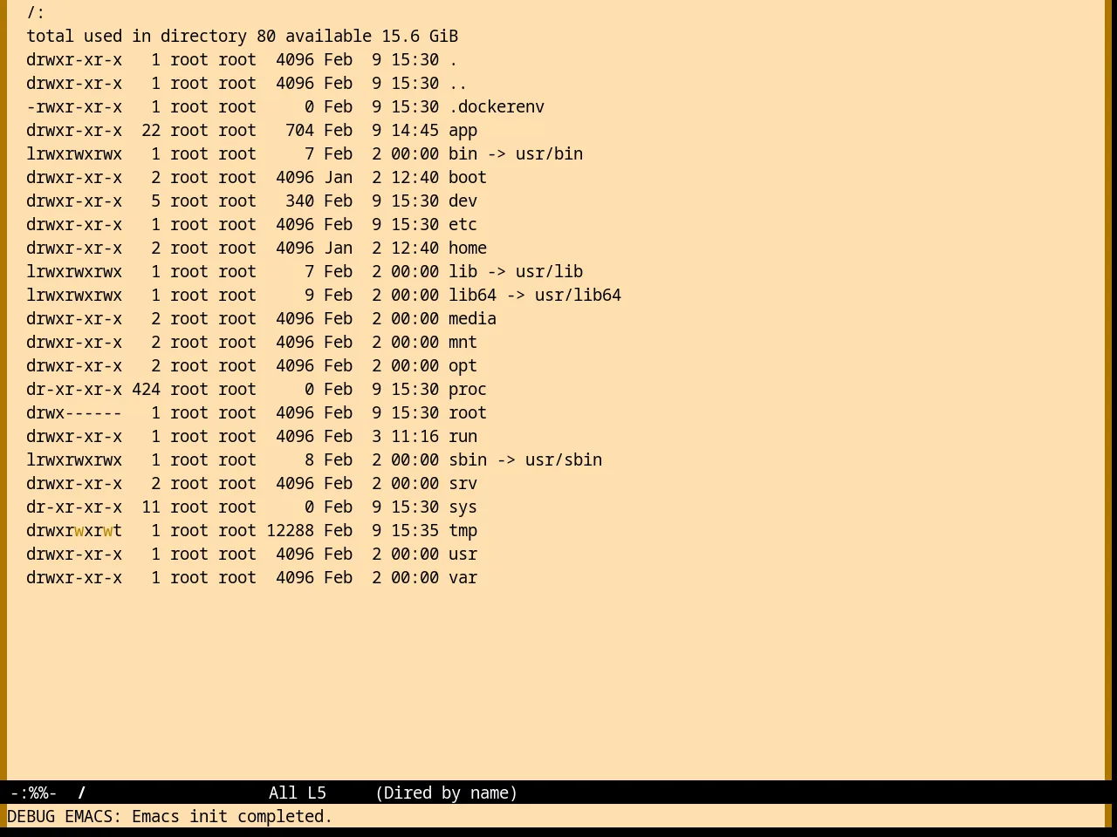Click the lib64 -> usr/lib64 symlink

pyautogui.click(x=535, y=295)
